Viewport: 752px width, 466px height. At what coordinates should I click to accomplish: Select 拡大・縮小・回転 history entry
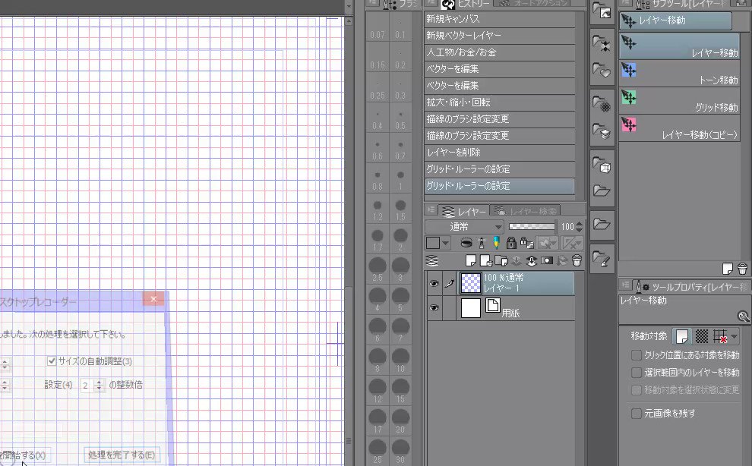pos(499,102)
